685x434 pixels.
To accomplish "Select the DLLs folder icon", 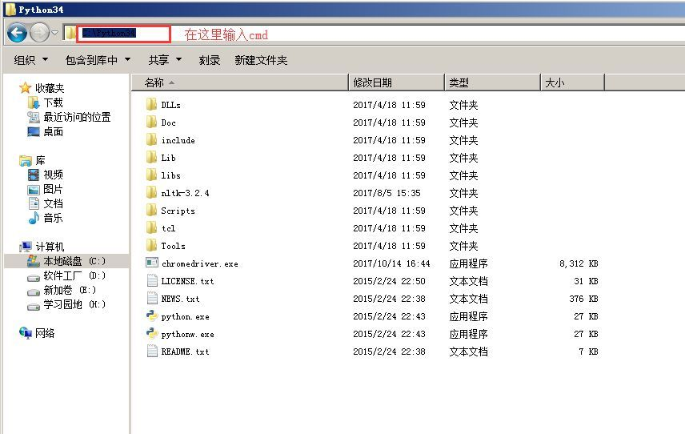I will 151,104.
